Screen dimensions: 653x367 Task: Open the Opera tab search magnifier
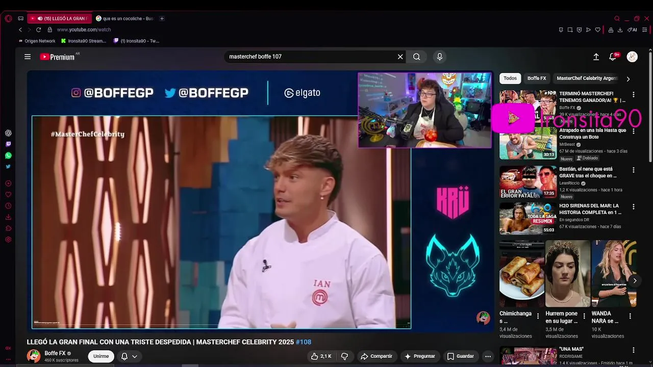click(x=617, y=18)
